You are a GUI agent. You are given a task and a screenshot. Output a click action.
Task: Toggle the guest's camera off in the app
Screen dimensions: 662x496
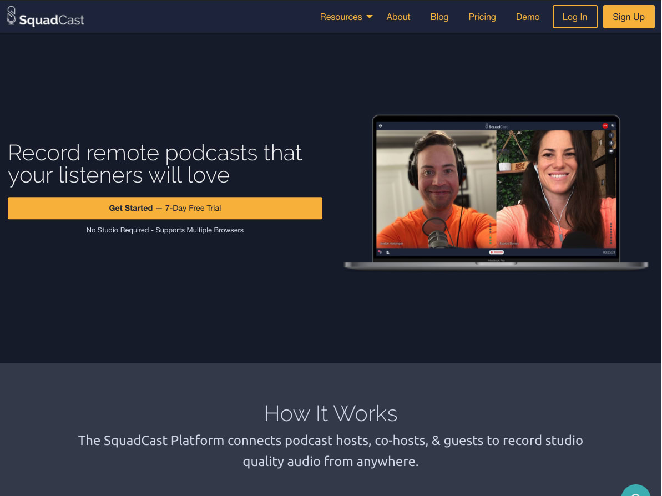(x=611, y=151)
